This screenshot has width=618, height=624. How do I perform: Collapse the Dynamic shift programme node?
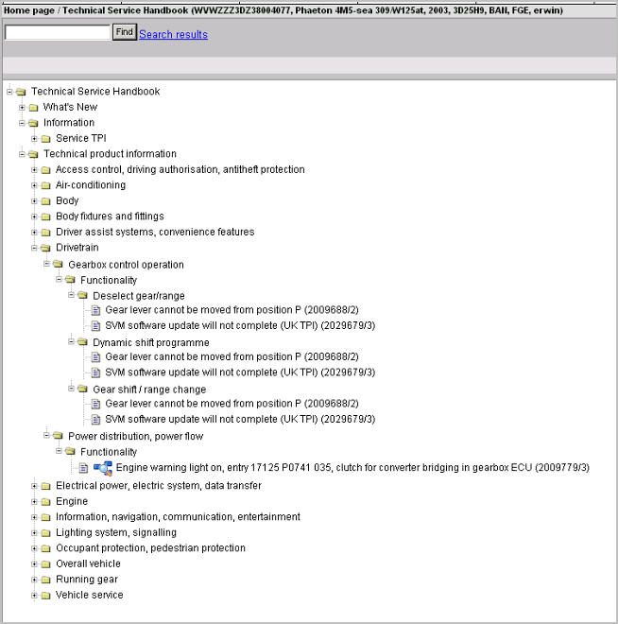pos(72,341)
